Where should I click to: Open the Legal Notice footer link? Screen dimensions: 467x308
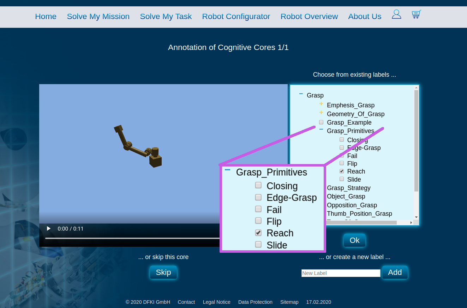tap(217, 302)
